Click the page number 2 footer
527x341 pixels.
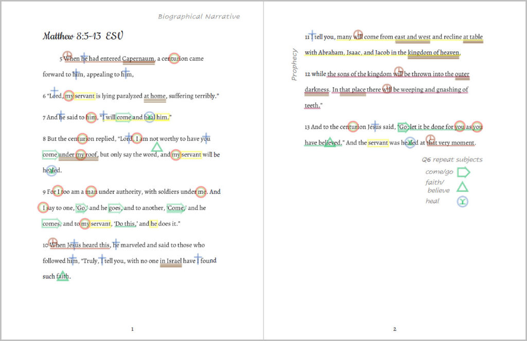395,329
